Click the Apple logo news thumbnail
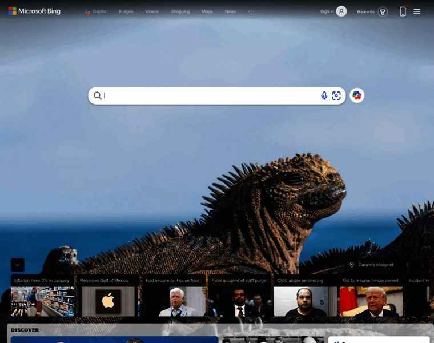This screenshot has width=434, height=343. tap(108, 301)
